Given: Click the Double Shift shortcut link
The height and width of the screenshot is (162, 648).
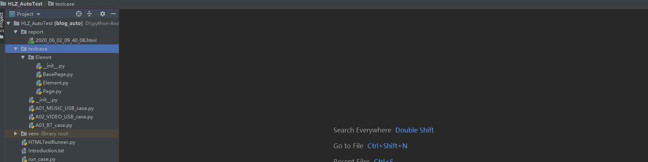Looking at the screenshot, I should 414,130.
